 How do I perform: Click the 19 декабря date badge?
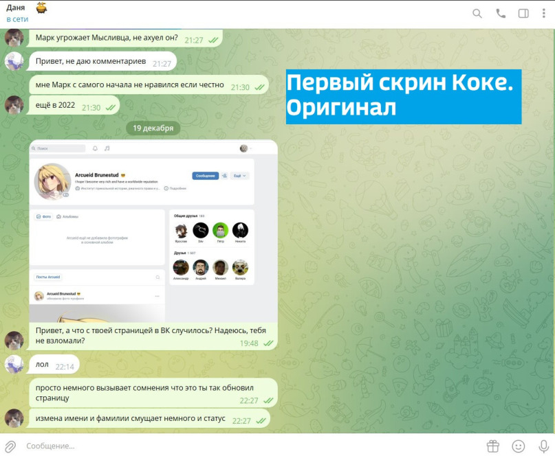point(153,128)
